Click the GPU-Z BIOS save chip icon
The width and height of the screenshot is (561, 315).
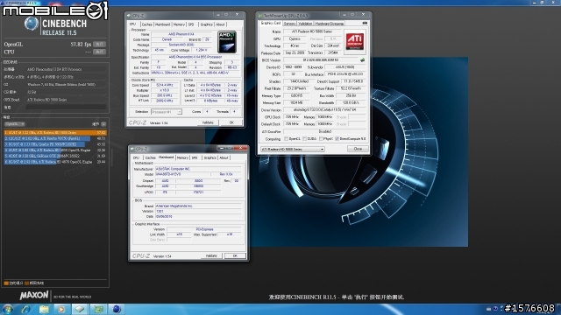tap(362, 60)
